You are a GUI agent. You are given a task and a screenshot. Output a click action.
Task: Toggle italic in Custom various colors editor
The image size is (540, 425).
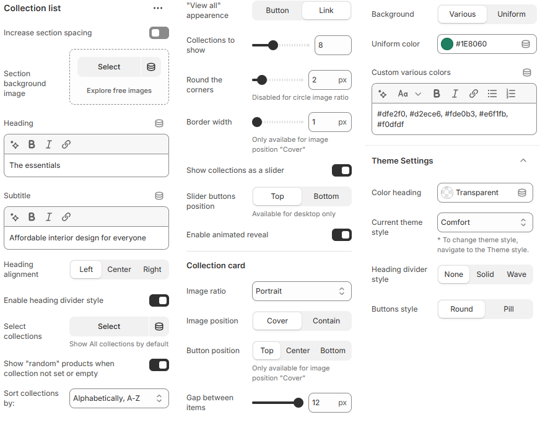click(x=455, y=94)
